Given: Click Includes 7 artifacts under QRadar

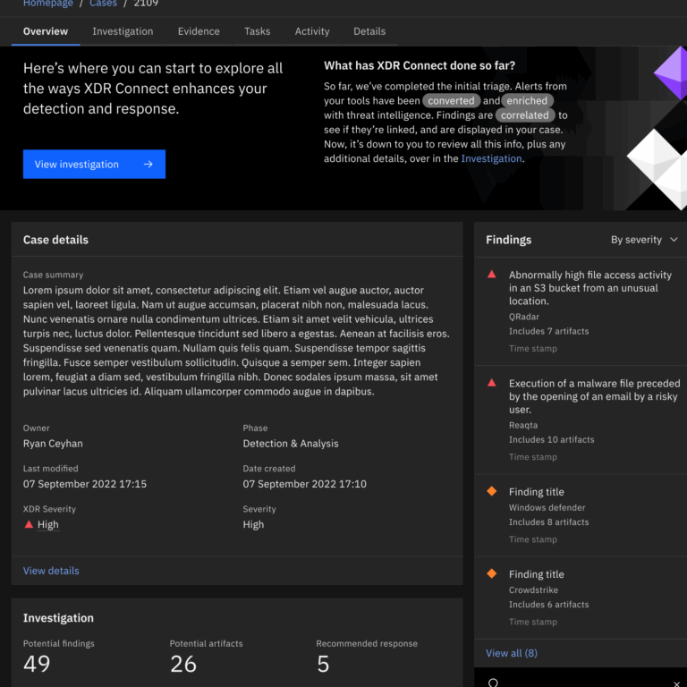Looking at the screenshot, I should pyautogui.click(x=548, y=331).
